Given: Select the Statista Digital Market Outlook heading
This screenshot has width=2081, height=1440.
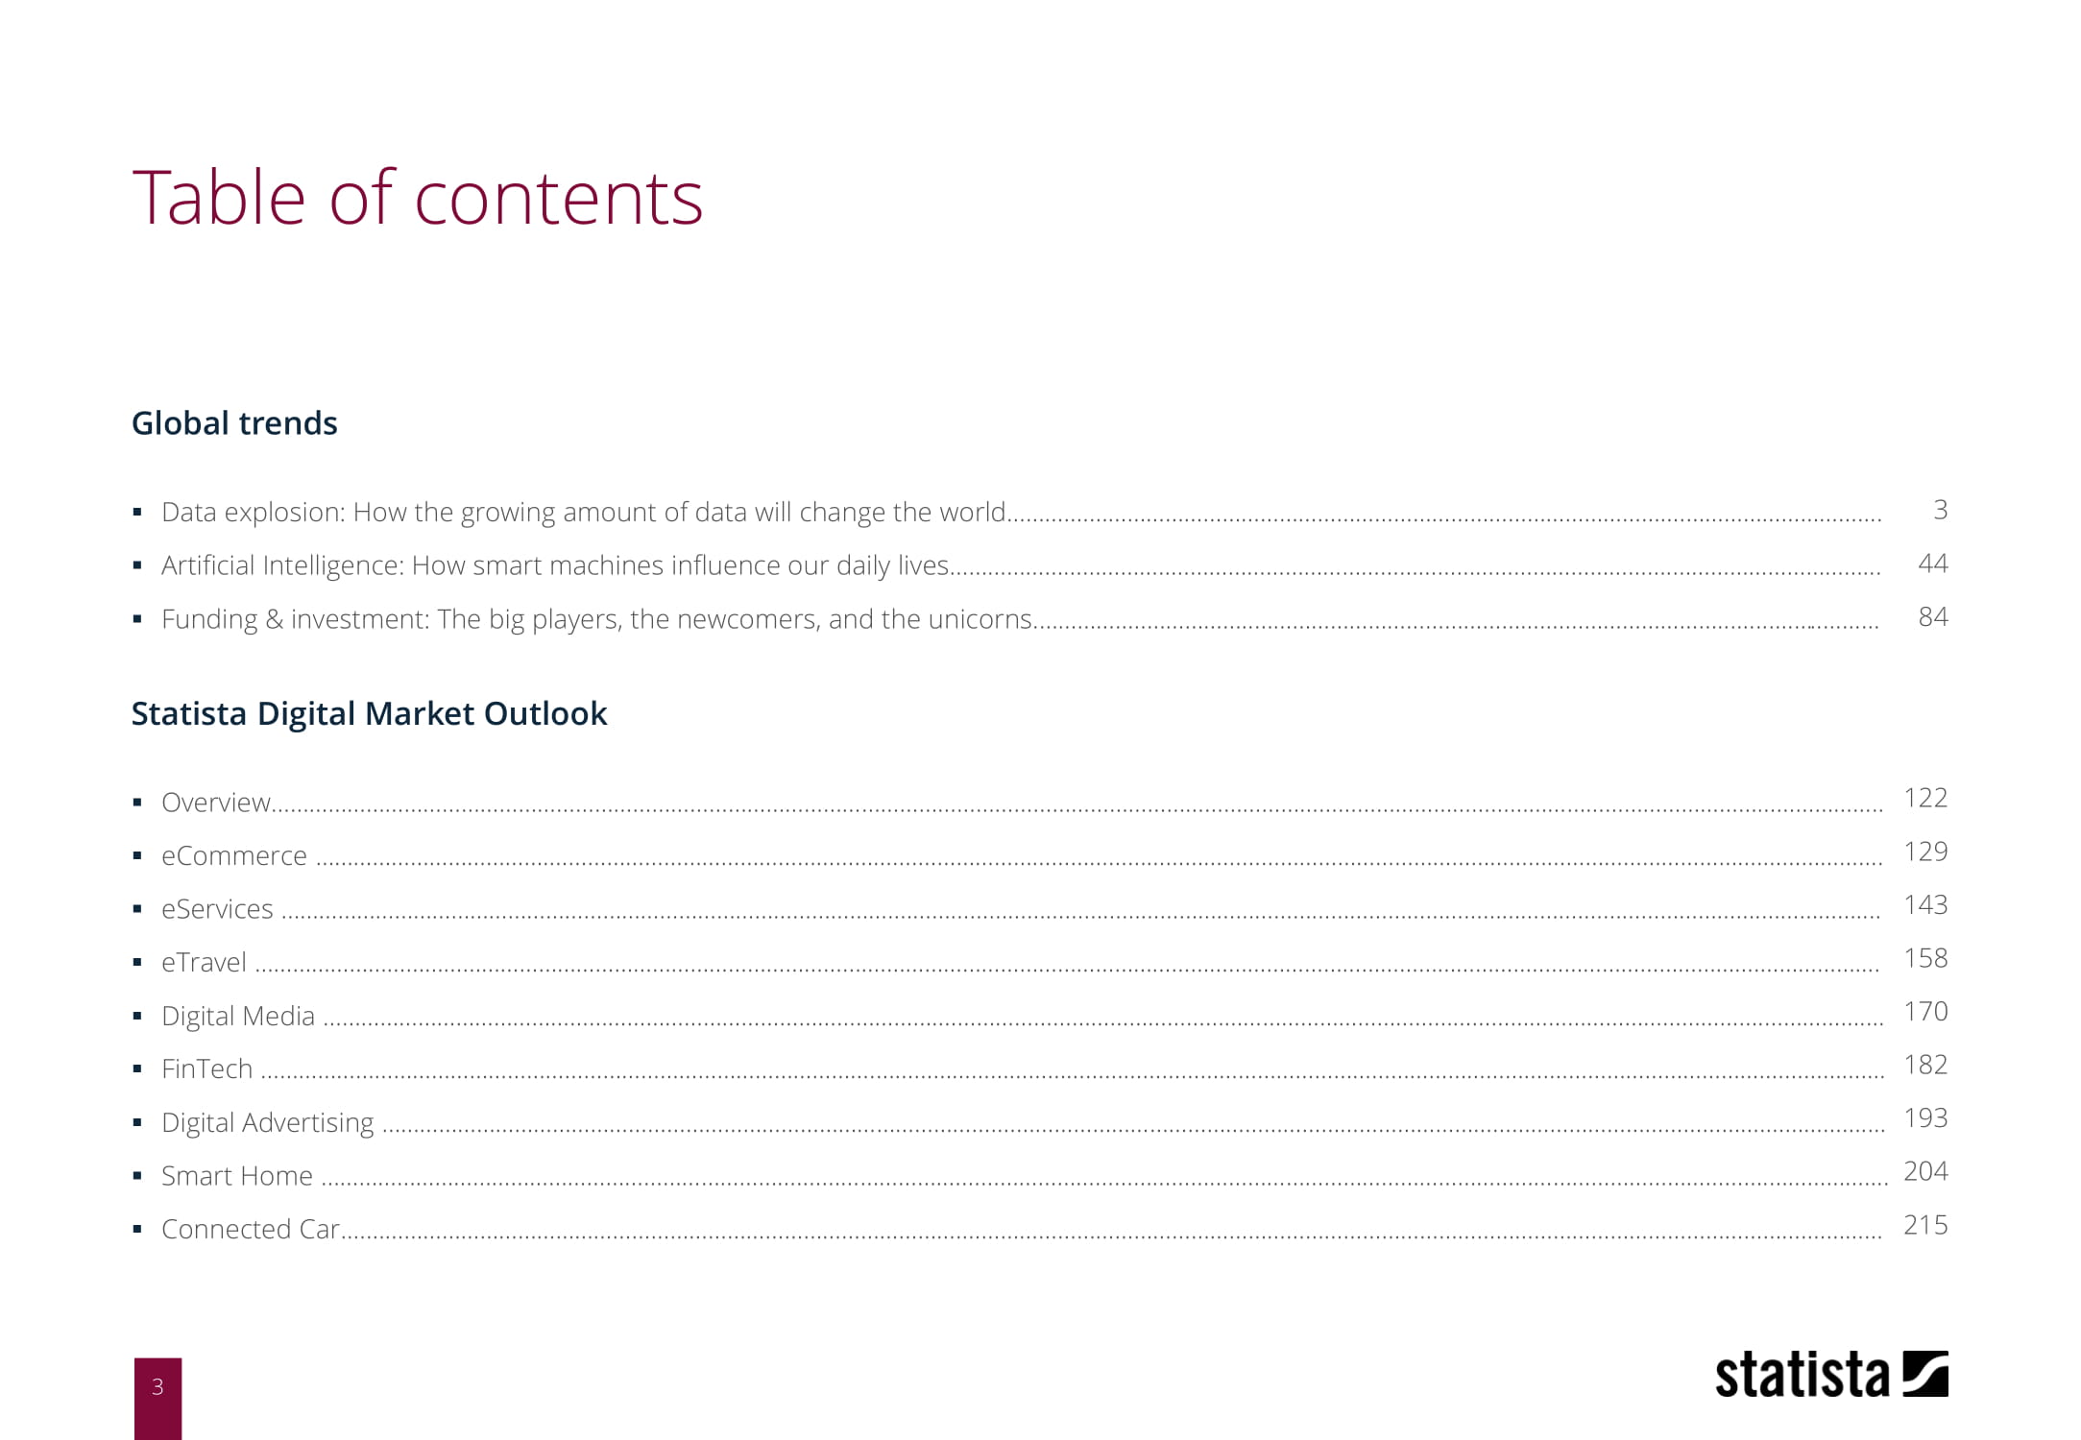Looking at the screenshot, I should pos(369,714).
